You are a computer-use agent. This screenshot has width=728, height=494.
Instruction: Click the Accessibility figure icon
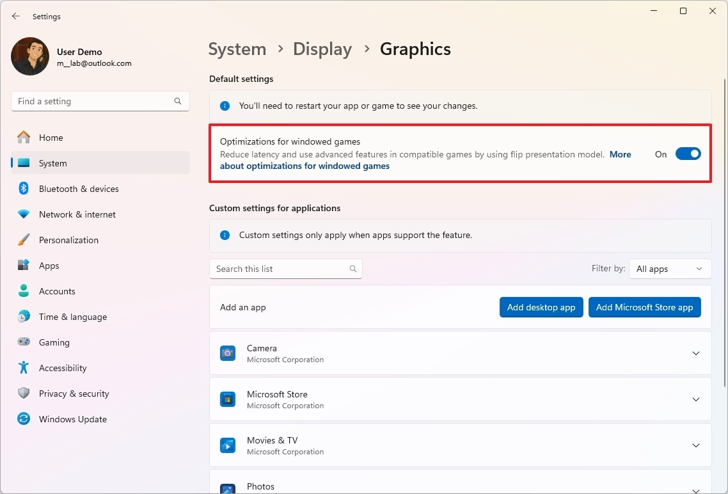click(x=24, y=367)
